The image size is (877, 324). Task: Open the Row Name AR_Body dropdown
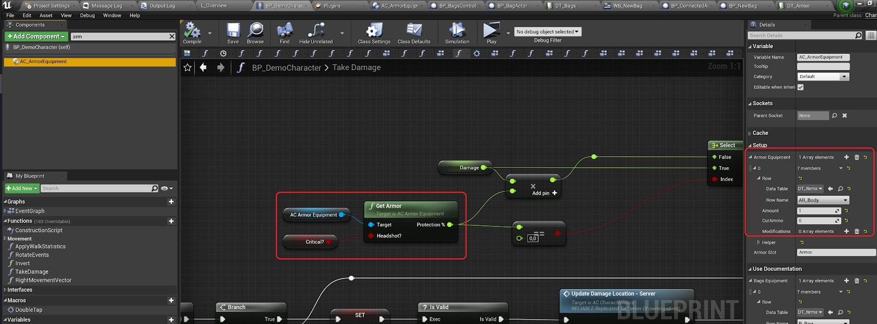(x=823, y=200)
